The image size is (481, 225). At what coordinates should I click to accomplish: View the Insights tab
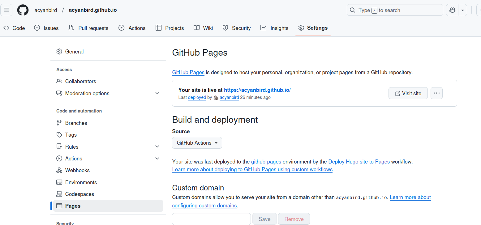274,28
